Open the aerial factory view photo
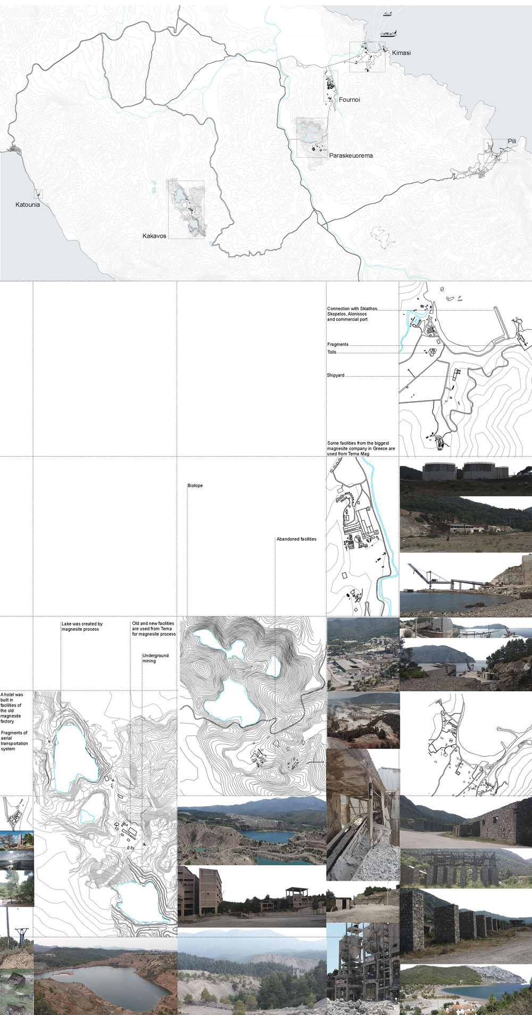This screenshot has width=532, height=1015. tap(363, 654)
